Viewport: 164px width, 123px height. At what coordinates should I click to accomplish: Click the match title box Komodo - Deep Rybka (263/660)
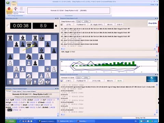[69, 11]
